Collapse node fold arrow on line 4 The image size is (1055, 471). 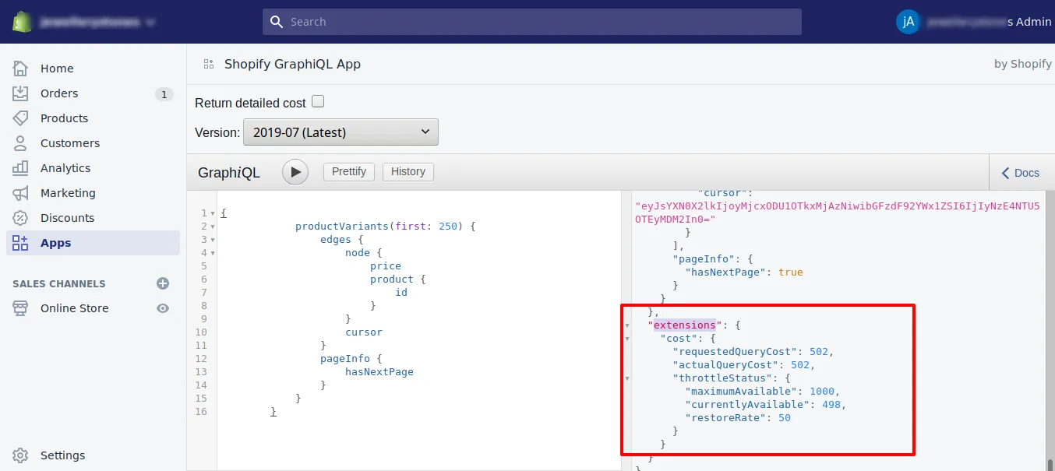[x=213, y=253]
